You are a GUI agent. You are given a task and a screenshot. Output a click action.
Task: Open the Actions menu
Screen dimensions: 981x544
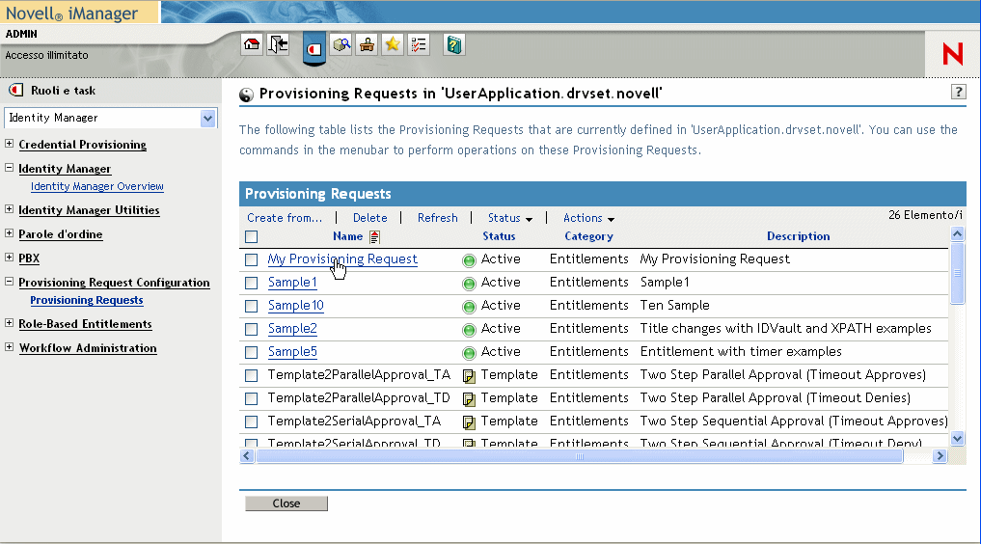point(588,218)
